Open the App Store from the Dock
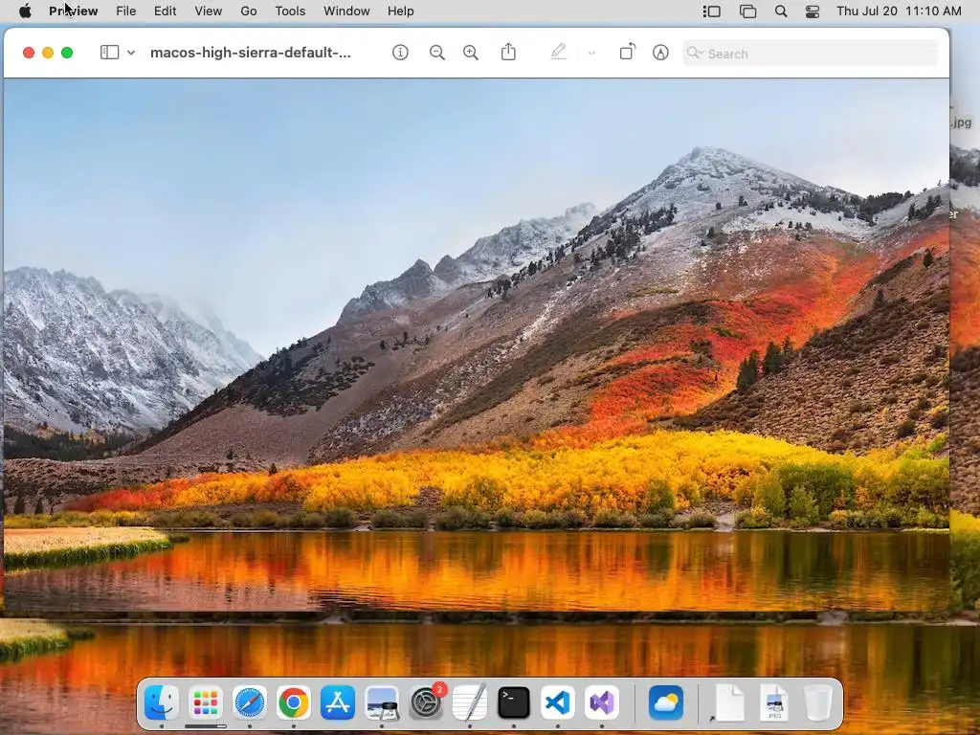980x735 pixels. pos(338,702)
